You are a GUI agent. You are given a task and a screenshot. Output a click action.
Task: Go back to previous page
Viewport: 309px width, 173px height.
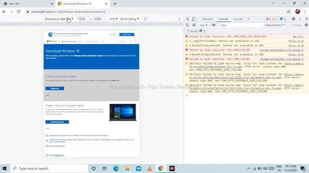coord(4,12)
